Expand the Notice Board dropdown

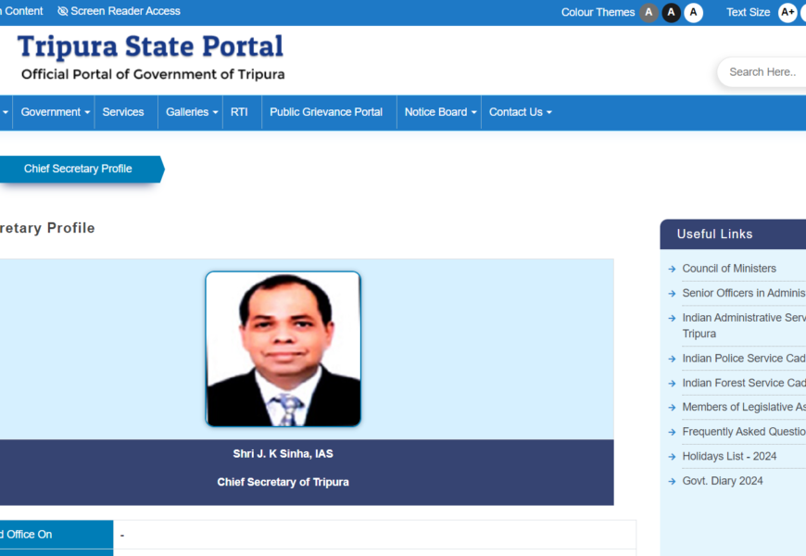[440, 112]
